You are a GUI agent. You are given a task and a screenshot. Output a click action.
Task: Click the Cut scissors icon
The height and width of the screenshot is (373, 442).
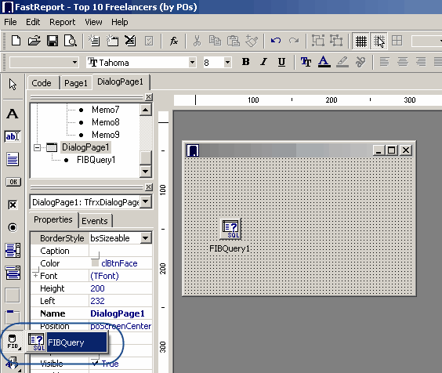(x=197, y=41)
